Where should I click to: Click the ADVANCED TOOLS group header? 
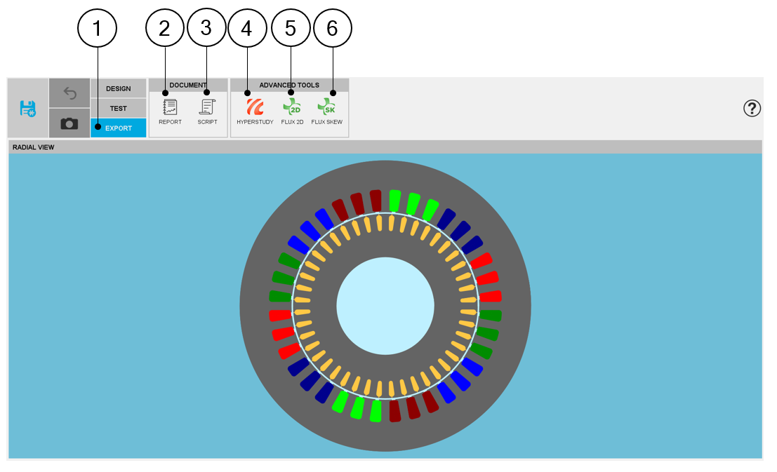(x=289, y=85)
